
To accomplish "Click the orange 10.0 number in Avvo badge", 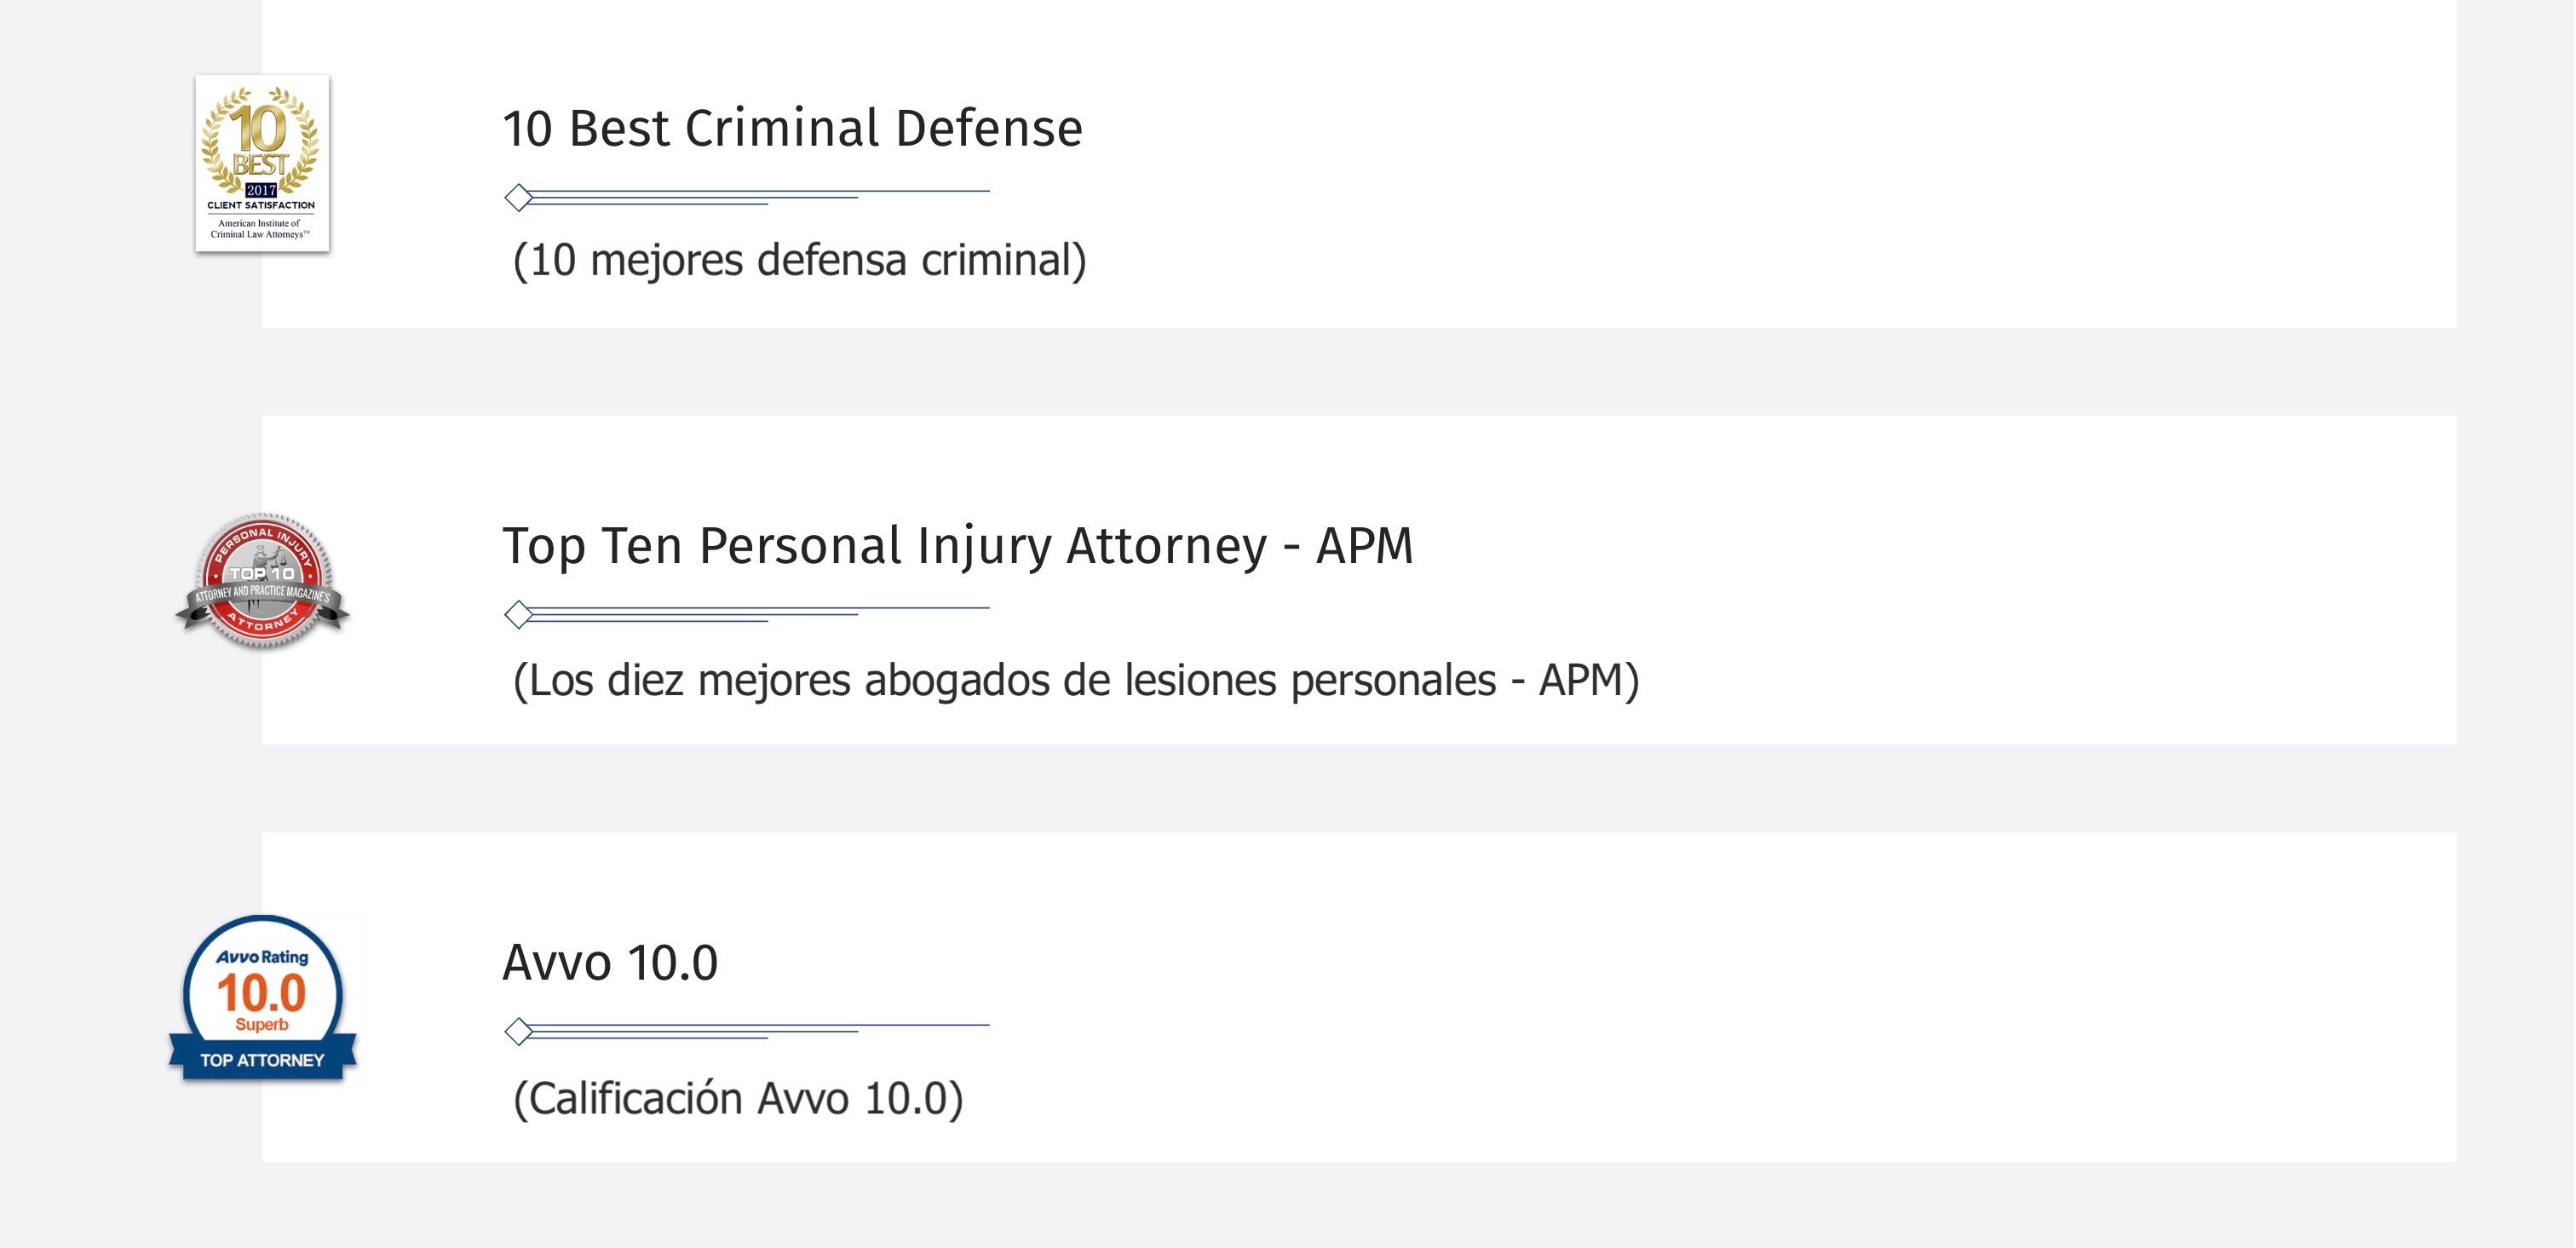I will pos(261,994).
